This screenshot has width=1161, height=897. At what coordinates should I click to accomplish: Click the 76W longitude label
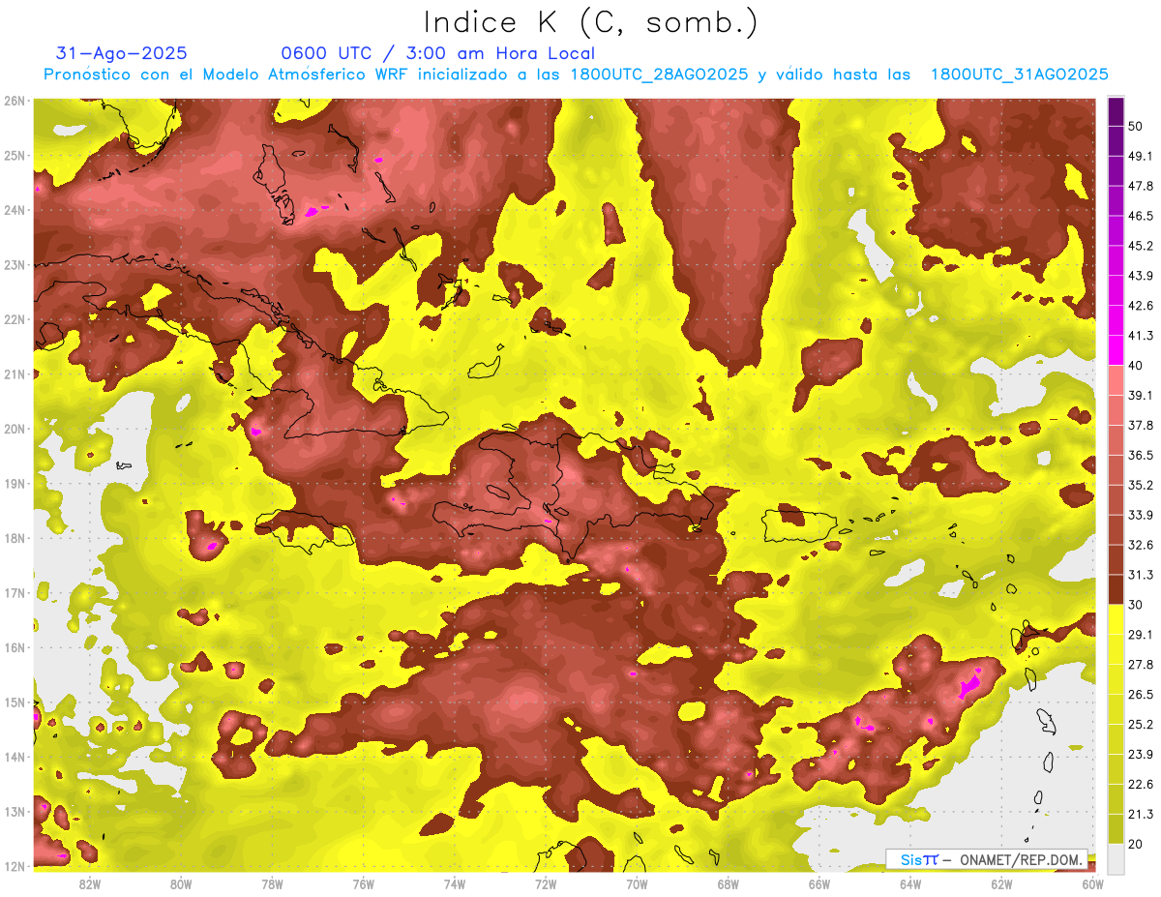[363, 884]
